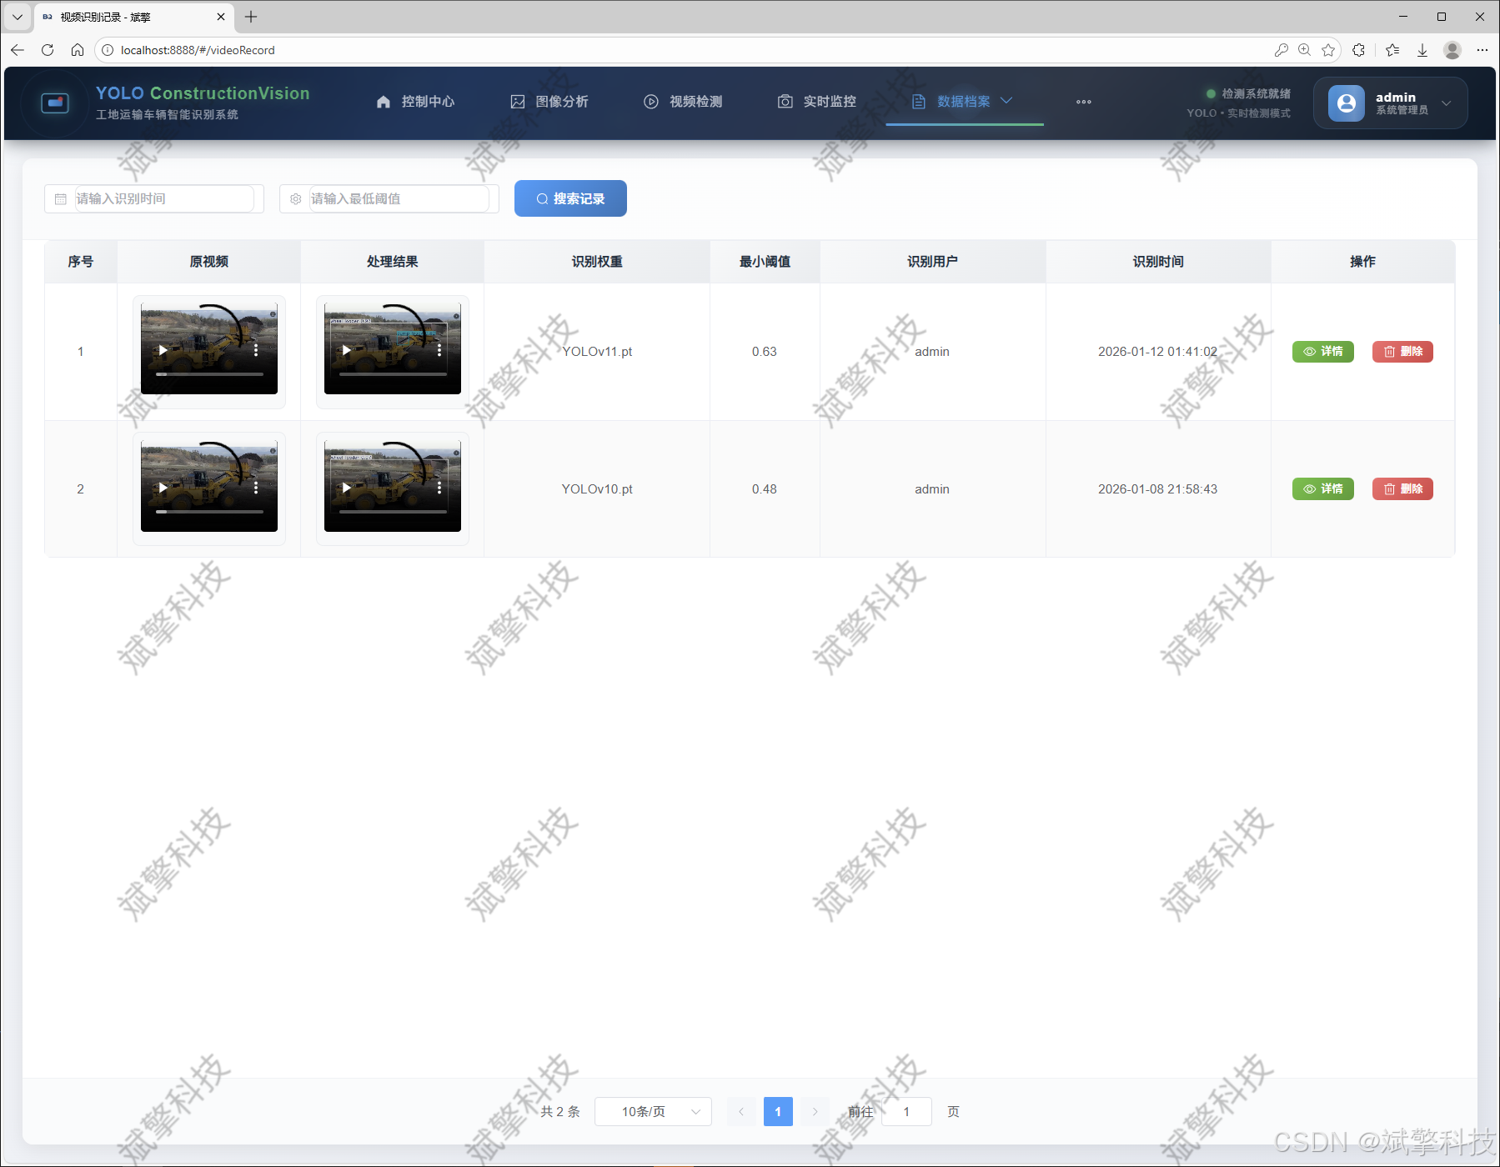Screen dimensions: 1500x1167
Task: Expand the admin account dropdown chevron
Action: click(x=1447, y=103)
